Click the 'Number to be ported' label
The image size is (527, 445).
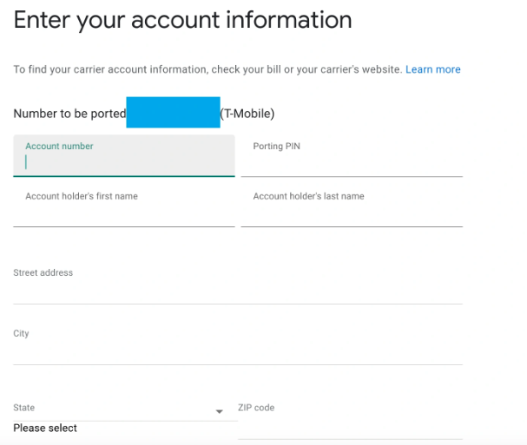tap(69, 114)
